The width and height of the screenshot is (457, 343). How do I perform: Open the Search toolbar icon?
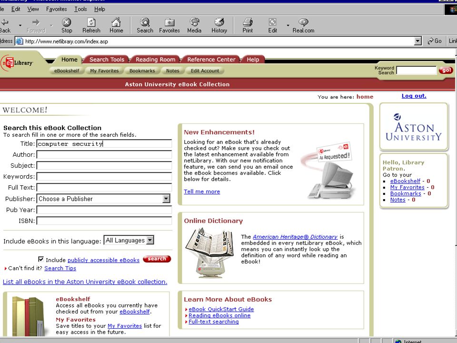(145, 25)
